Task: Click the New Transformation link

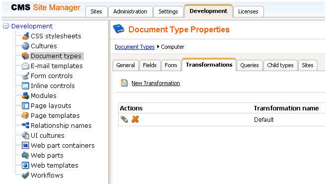Action: pos(156,83)
